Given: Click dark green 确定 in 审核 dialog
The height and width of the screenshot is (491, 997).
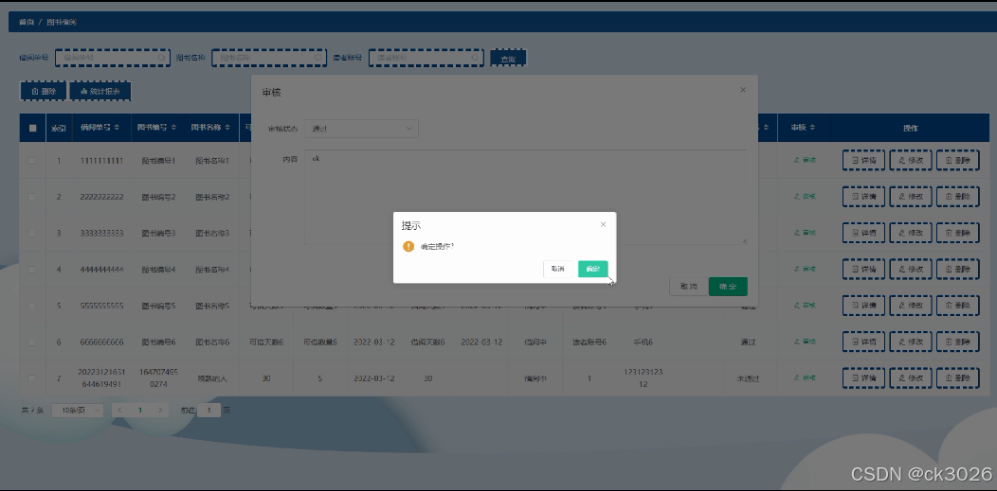Looking at the screenshot, I should tap(728, 287).
